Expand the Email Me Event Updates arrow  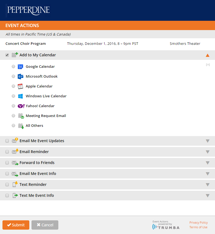(208, 141)
